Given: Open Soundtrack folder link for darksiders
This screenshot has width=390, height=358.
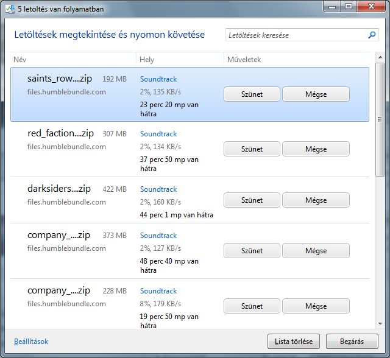Looking at the screenshot, I should click(x=158, y=189).
